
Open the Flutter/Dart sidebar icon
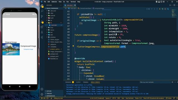pos(42,37)
